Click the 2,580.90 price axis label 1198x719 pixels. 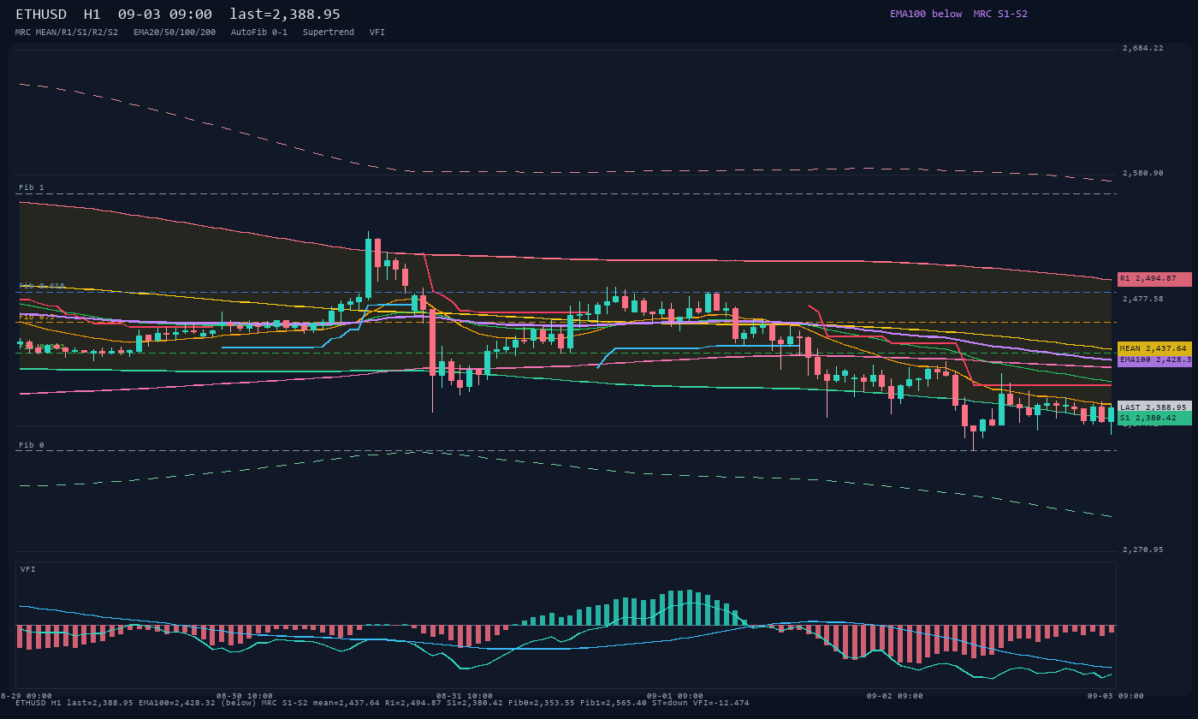(1143, 173)
